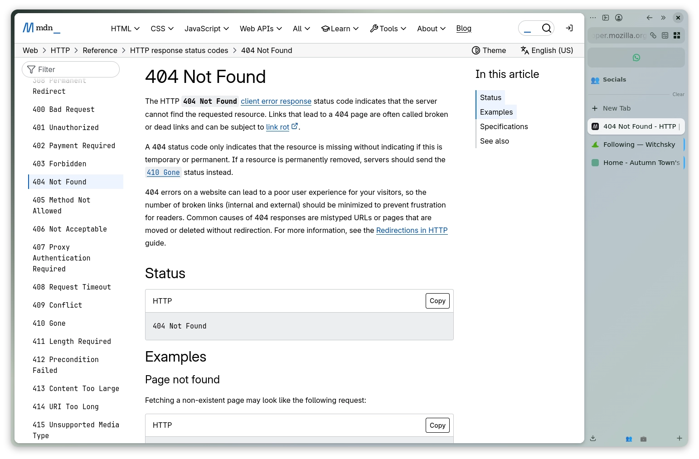This screenshot has width=699, height=459.
Task: Jump to Specifications in the article outline
Action: tap(504, 126)
